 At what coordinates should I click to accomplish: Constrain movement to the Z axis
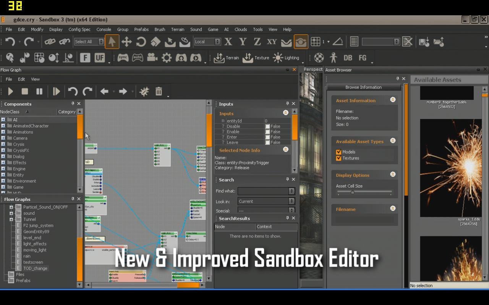[257, 42]
